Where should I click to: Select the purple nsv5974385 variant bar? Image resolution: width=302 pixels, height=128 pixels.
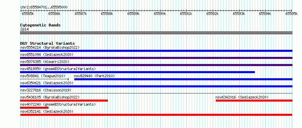156,65
